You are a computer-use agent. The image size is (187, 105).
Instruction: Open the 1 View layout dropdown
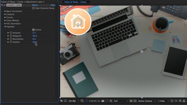click(164, 101)
